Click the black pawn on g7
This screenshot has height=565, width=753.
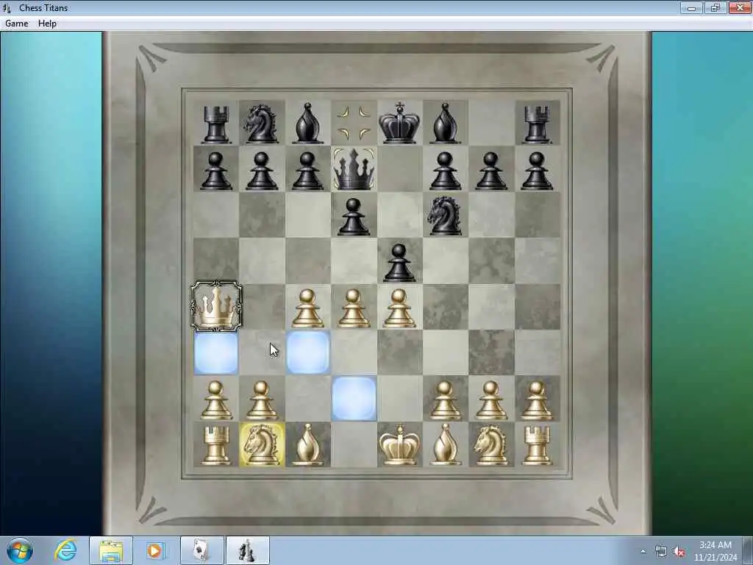490,171
